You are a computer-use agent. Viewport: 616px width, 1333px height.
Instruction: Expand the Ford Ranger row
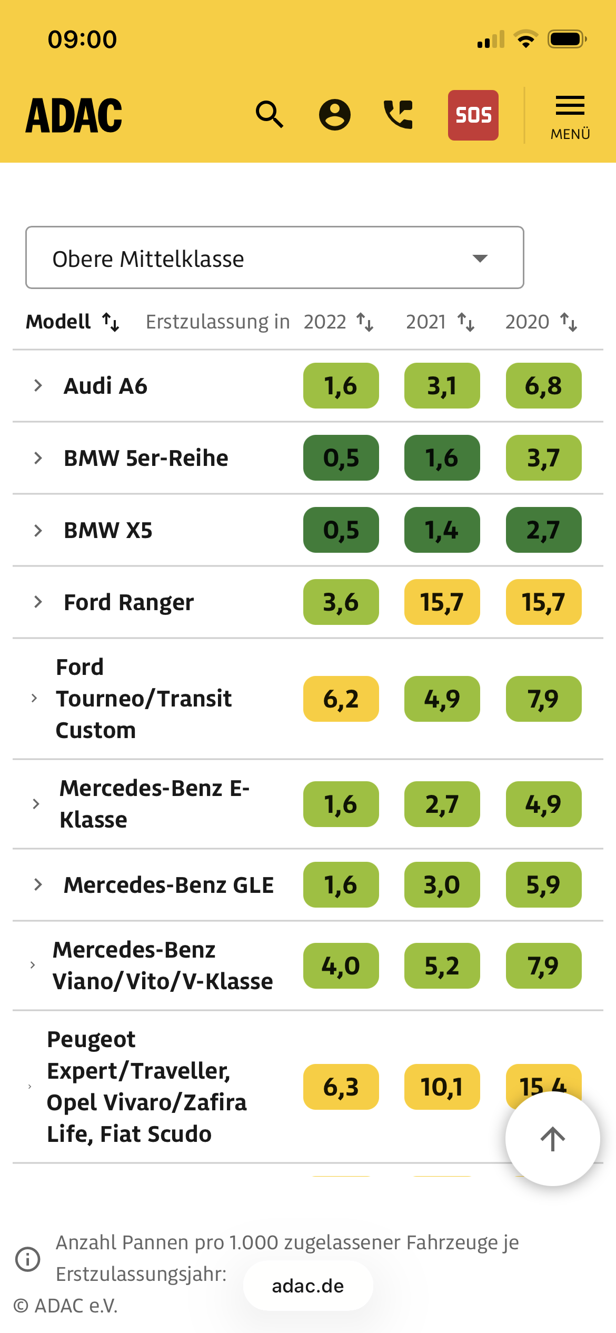[x=38, y=602]
